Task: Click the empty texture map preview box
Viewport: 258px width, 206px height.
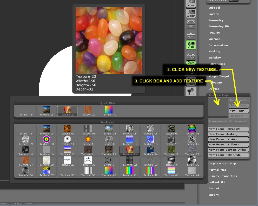Action: tap(218, 108)
